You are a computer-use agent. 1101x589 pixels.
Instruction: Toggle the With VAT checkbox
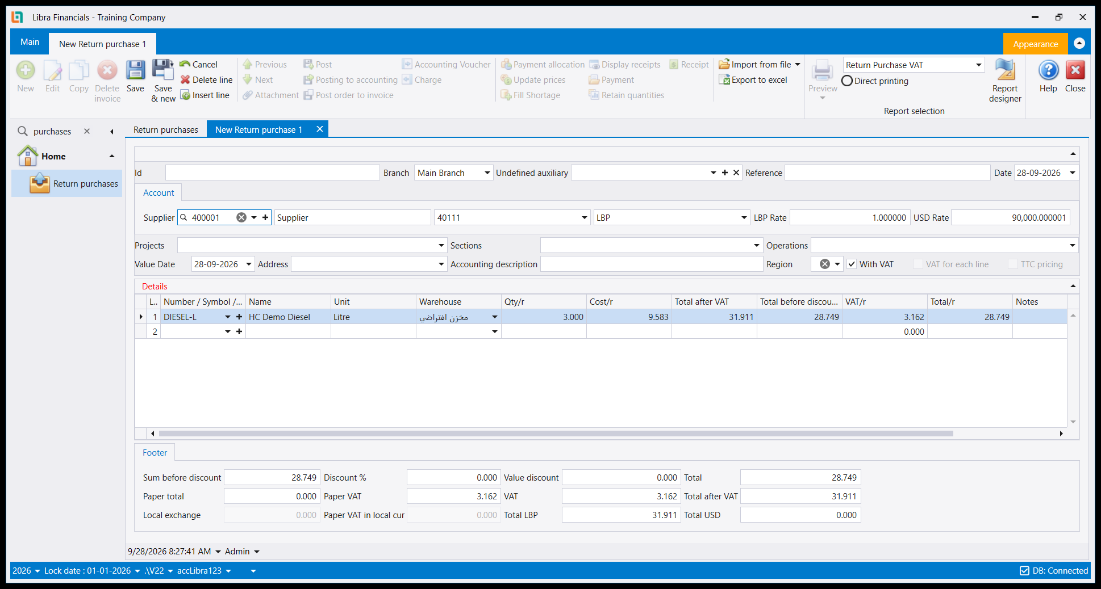852,264
